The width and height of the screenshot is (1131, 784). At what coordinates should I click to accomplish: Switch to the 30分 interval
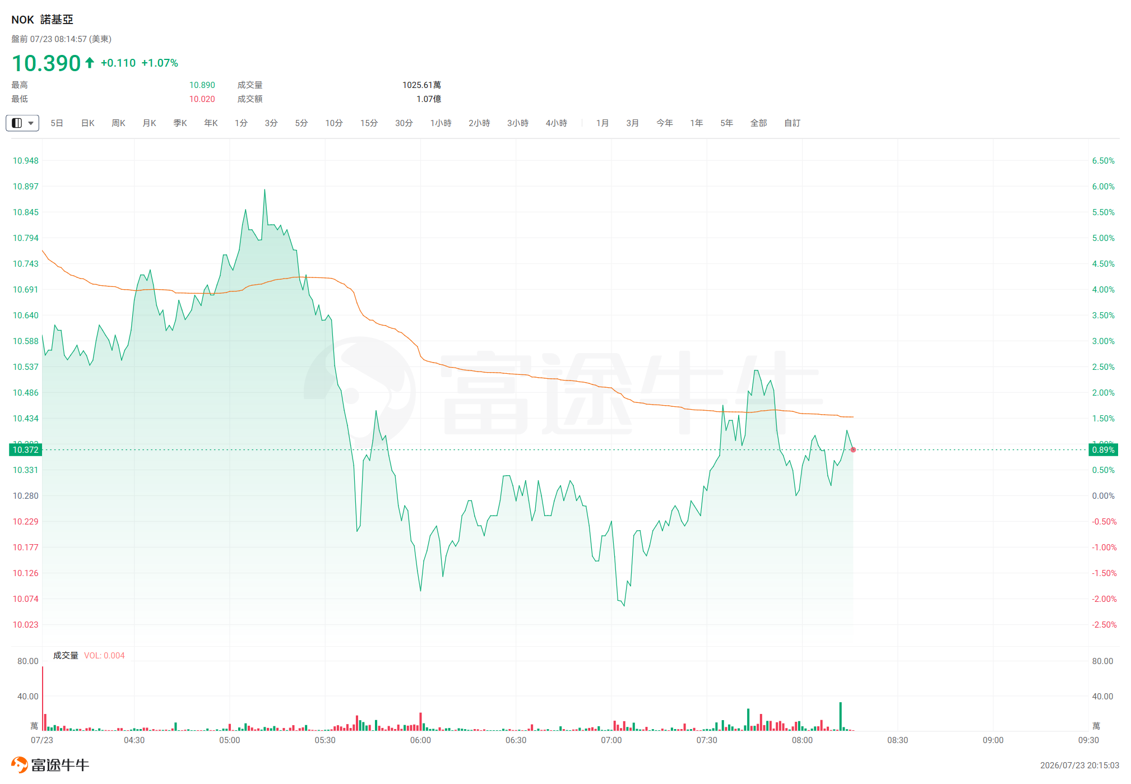point(404,123)
